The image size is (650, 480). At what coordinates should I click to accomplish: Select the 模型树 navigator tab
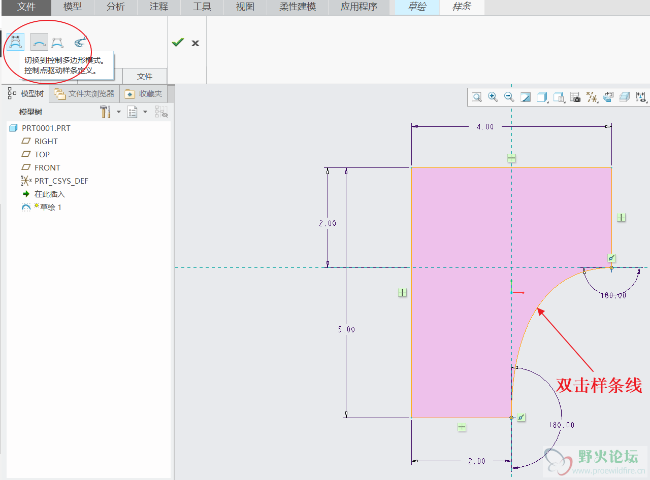coord(26,94)
